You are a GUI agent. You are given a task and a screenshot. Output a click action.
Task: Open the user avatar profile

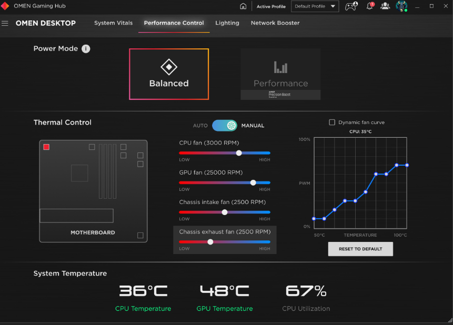pyautogui.click(x=401, y=6)
